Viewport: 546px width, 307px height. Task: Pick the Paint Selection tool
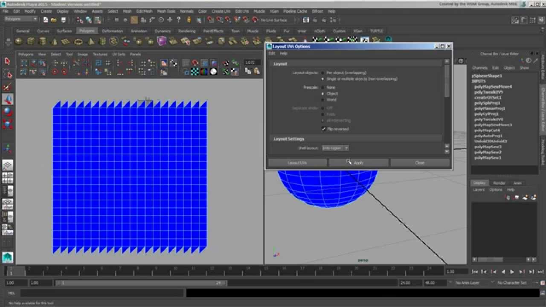tap(8, 87)
